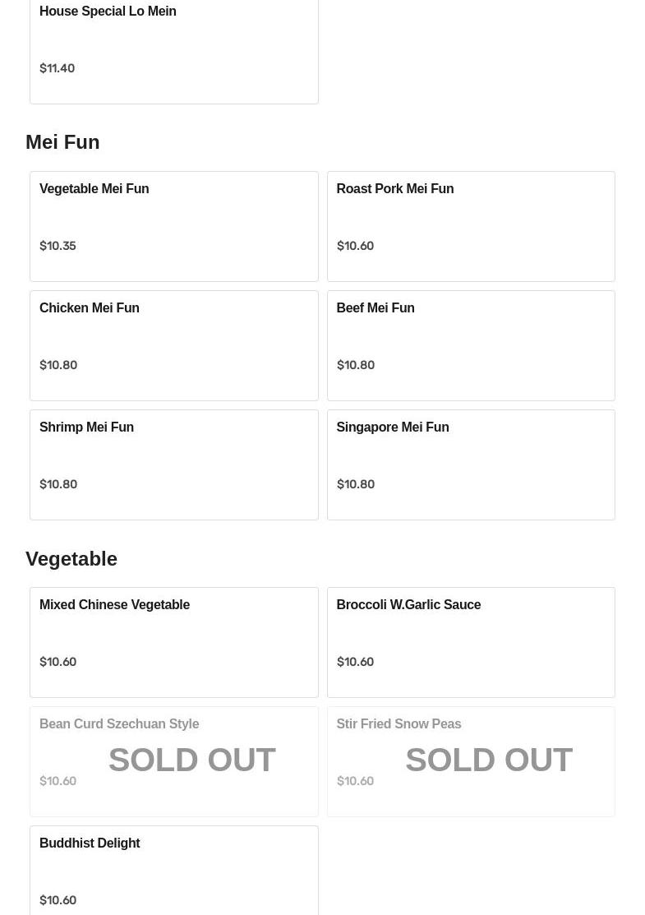The width and height of the screenshot is (645, 915).
Task: Click the $11.40 Lo Mein price
Action: 58,68
